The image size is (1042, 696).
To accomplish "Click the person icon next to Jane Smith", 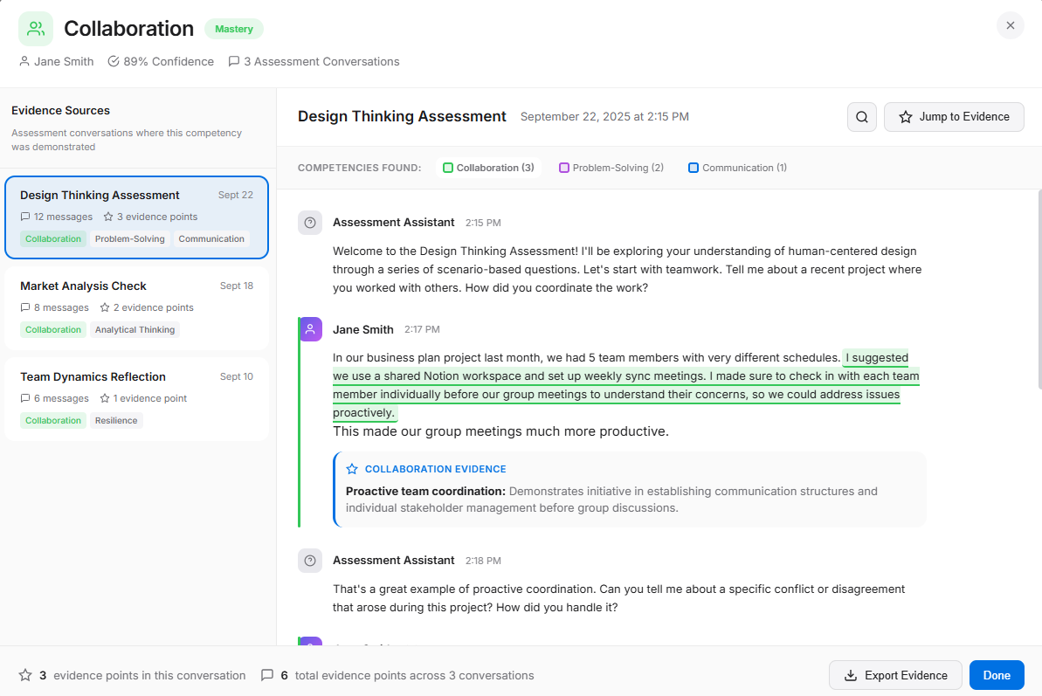I will coord(24,61).
